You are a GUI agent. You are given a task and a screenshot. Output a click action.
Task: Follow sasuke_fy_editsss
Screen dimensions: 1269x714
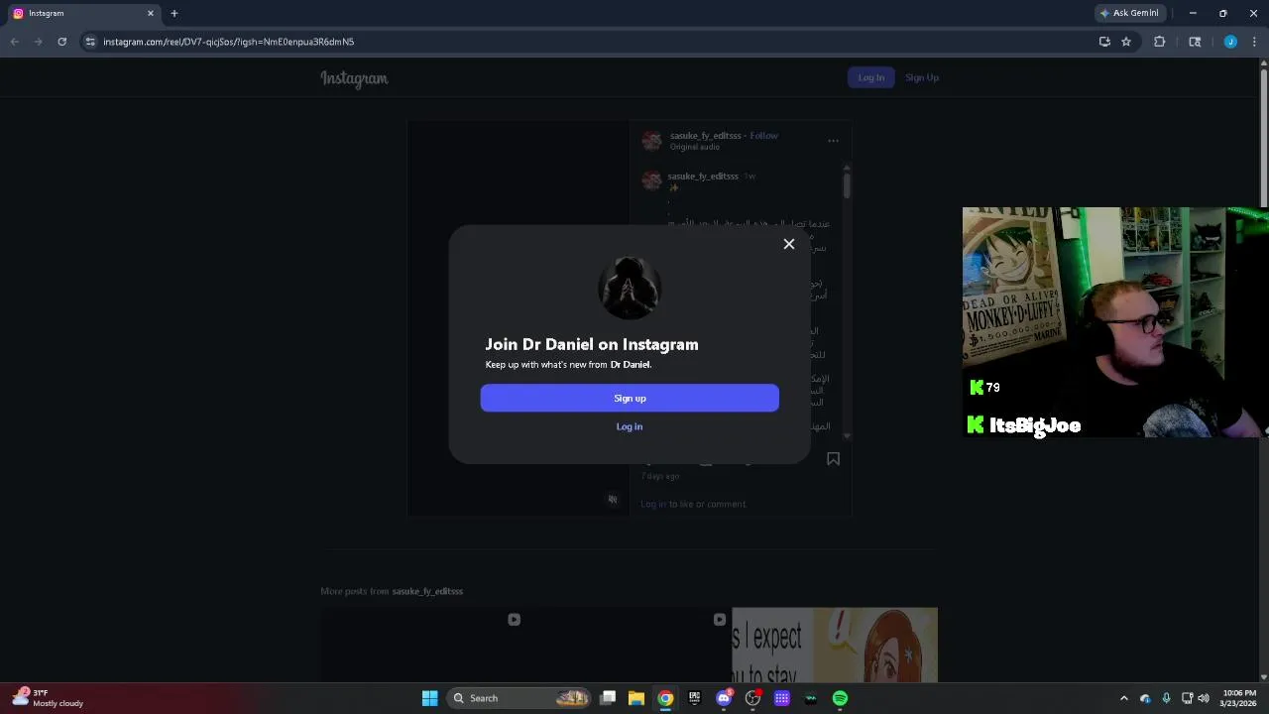tap(763, 136)
